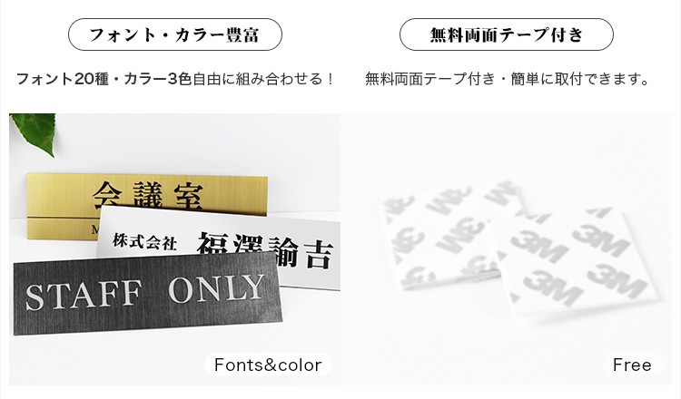Click the 株式会社 small text on silver plate

click(144, 241)
